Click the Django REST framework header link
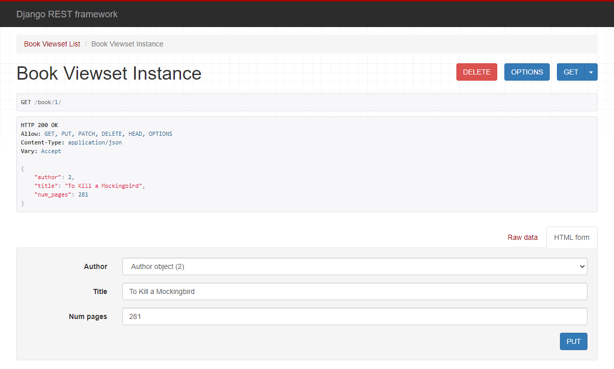Screen dimensions: 614x369 67,14
